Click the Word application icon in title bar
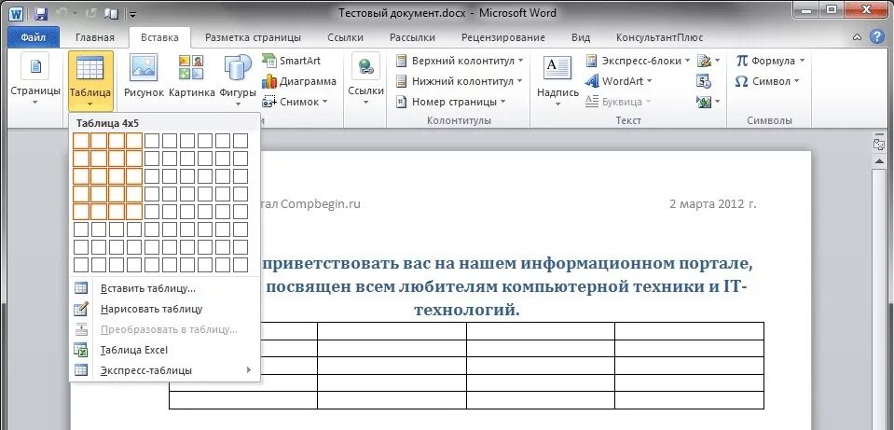The height and width of the screenshot is (430, 894). pos(16,14)
